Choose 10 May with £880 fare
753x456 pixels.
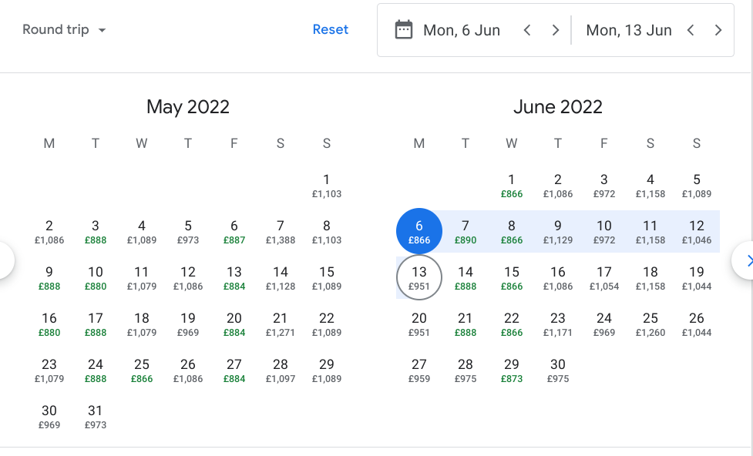(96, 277)
